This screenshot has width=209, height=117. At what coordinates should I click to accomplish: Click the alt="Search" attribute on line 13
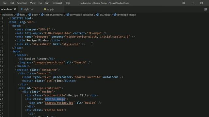pyautogui.click(x=76, y=62)
